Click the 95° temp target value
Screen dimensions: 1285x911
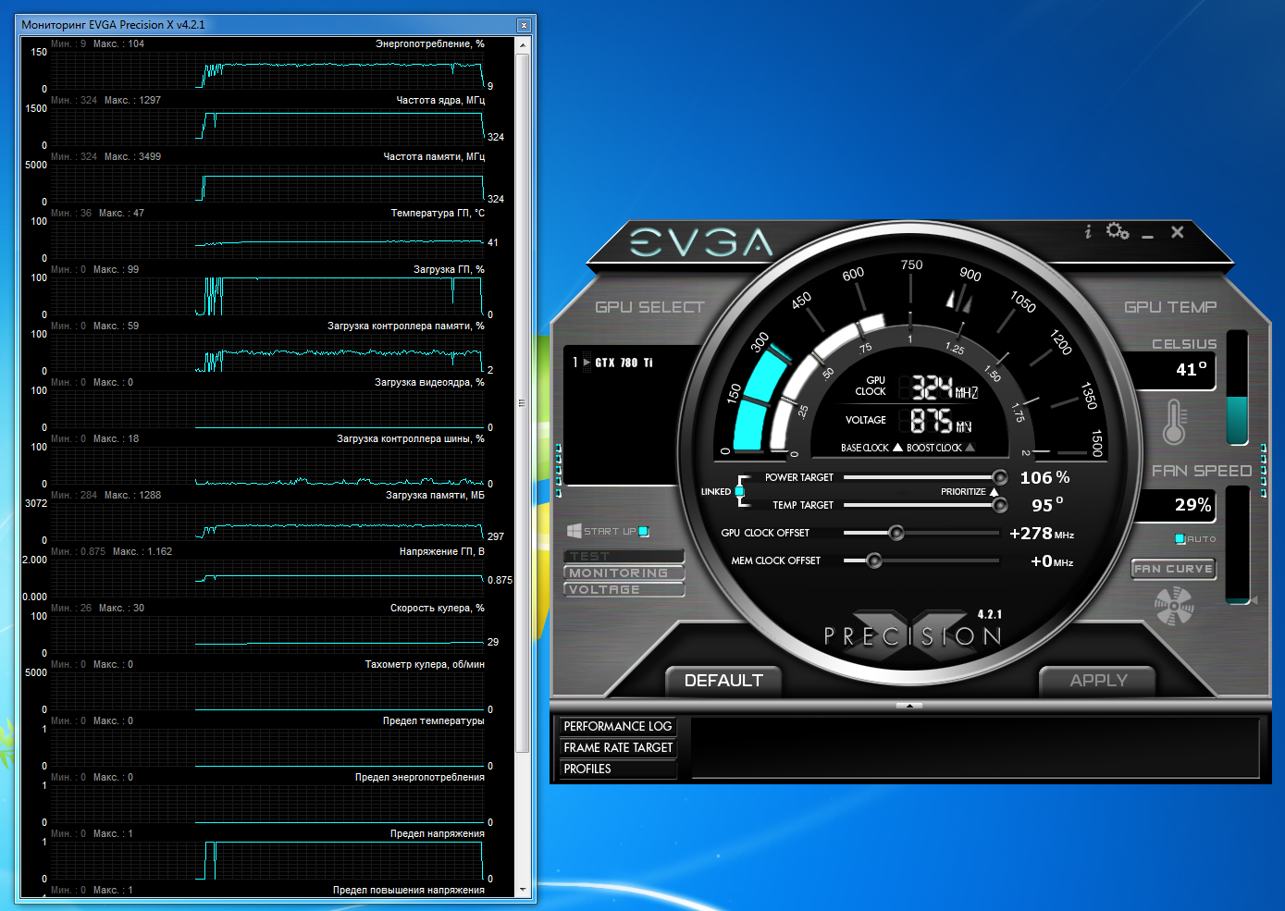point(1047,505)
